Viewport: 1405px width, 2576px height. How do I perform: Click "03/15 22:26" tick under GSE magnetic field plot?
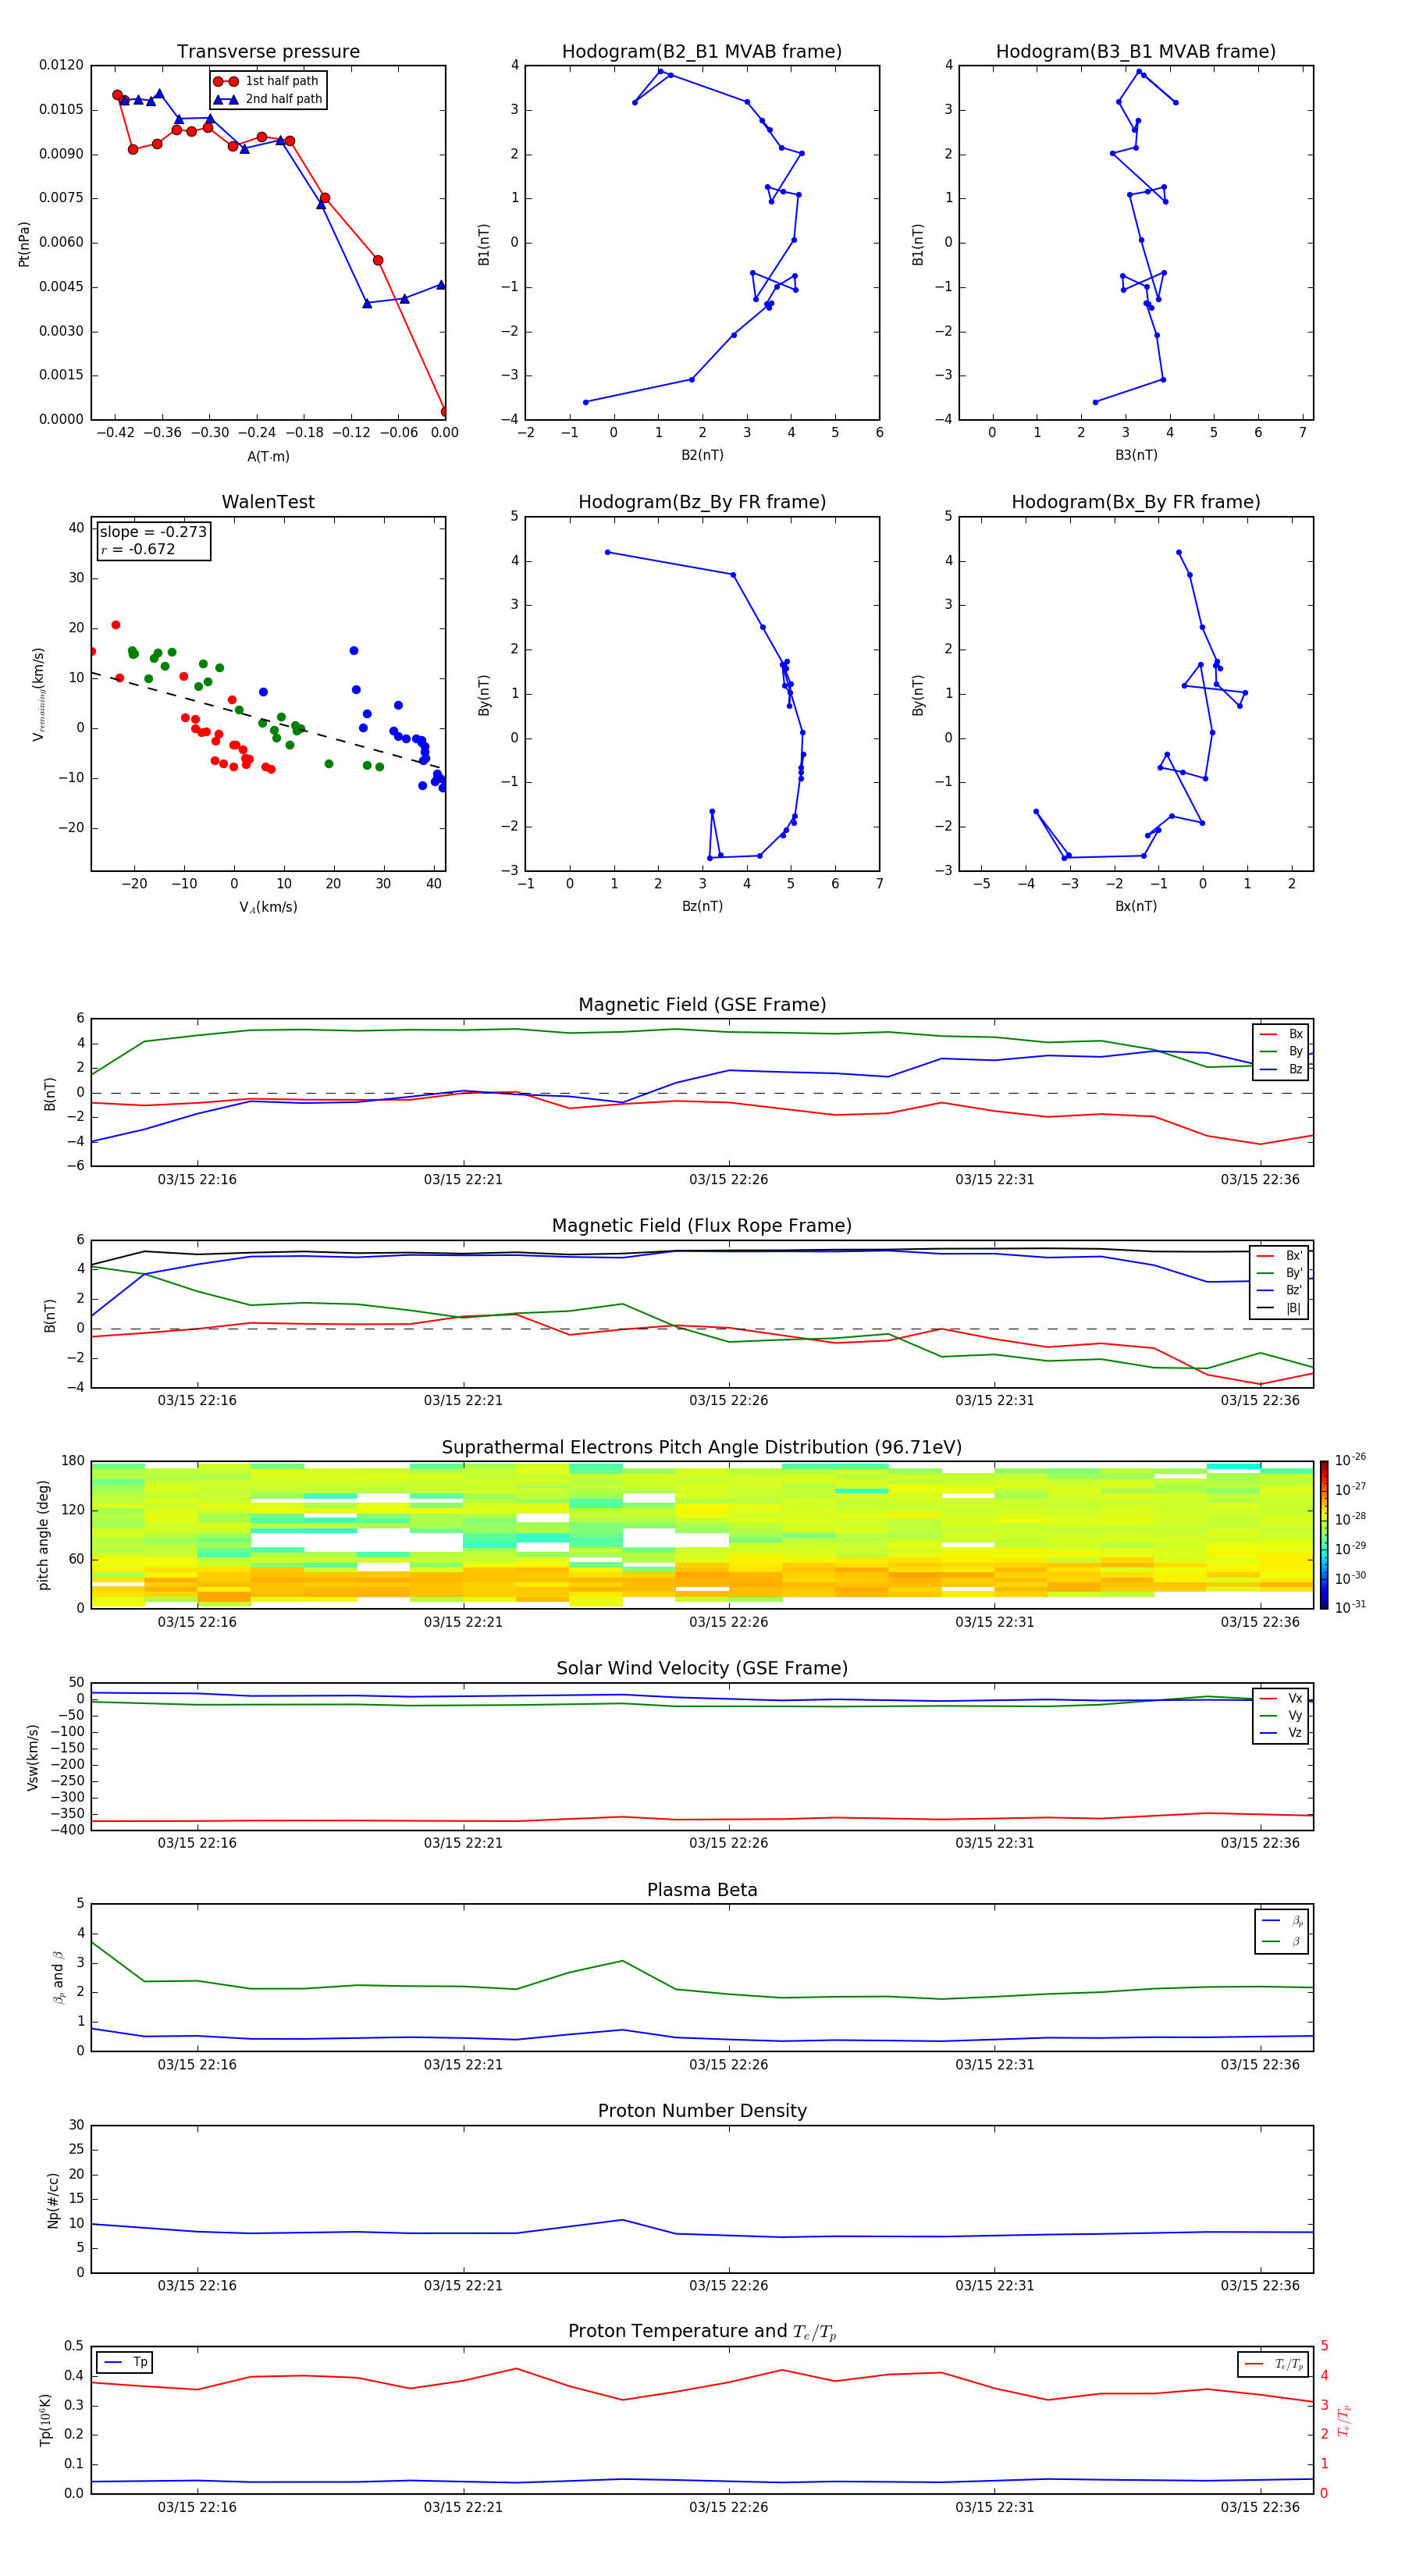(728, 1180)
